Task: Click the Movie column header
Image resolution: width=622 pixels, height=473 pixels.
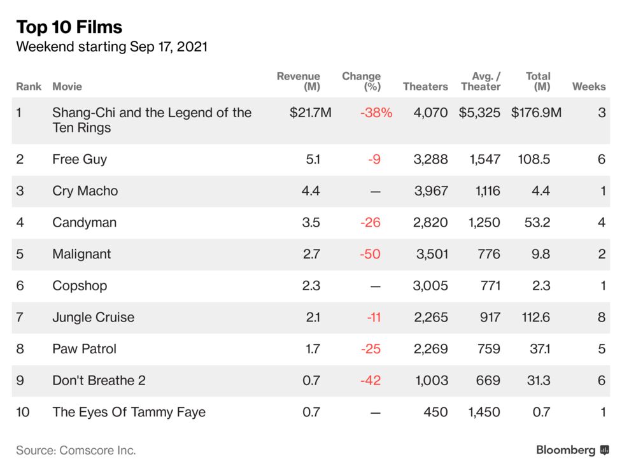Action: coord(67,87)
